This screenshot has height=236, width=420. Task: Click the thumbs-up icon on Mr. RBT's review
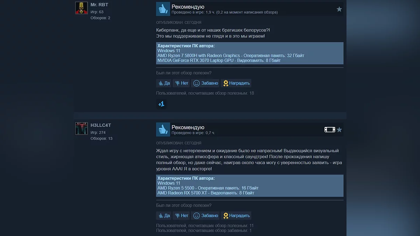(x=163, y=9)
